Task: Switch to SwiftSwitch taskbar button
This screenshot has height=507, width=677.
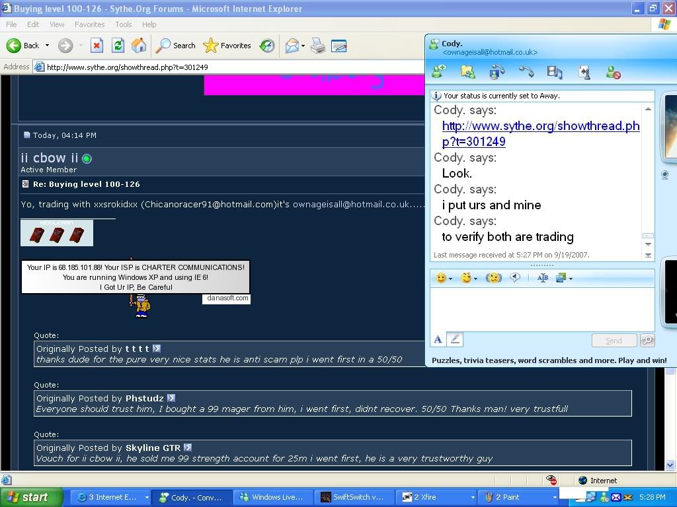Action: [354, 498]
